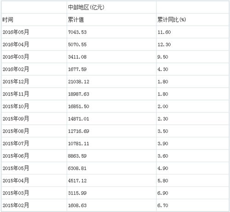Image resolution: width=230 pixels, height=212 pixels.
Task: Click the value 1677.59
Action: pyautogui.click(x=77, y=69)
